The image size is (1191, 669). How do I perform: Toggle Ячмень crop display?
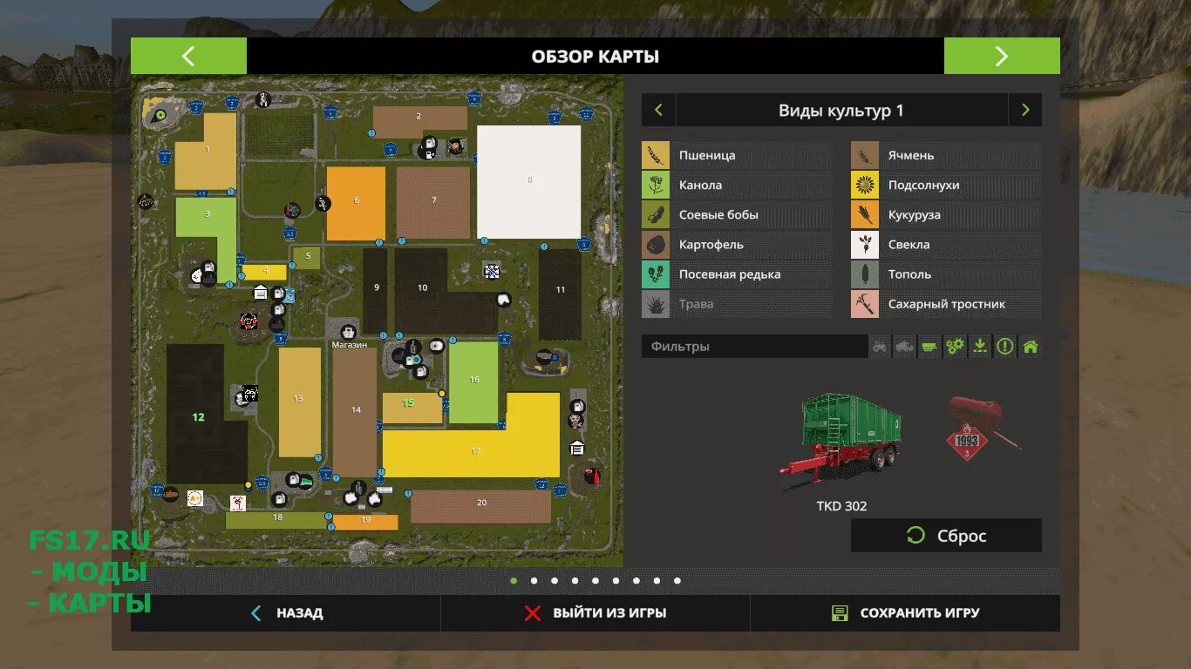tap(946, 156)
